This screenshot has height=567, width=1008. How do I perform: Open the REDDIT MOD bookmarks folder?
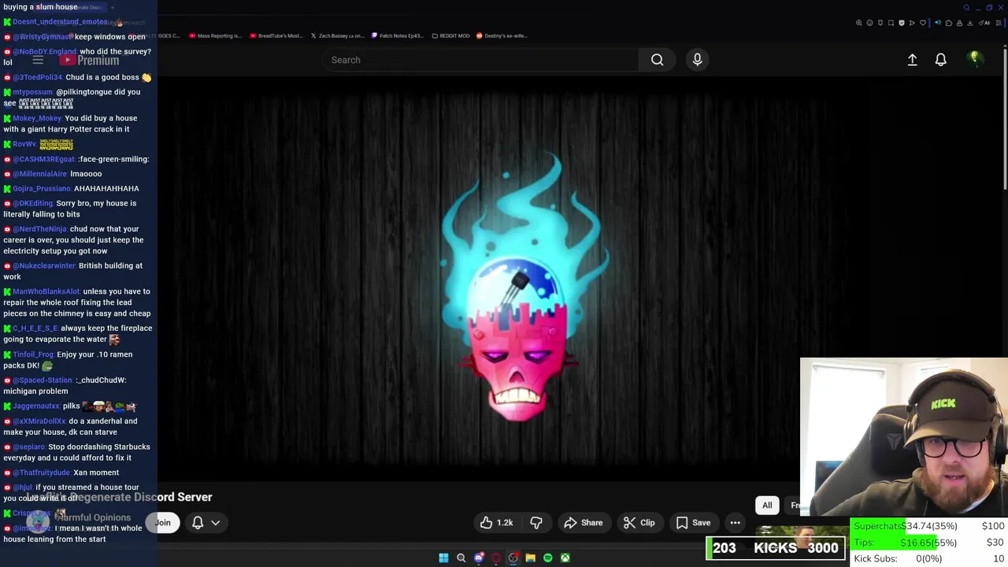451,35
